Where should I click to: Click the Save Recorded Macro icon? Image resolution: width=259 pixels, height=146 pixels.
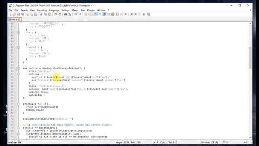149,15
